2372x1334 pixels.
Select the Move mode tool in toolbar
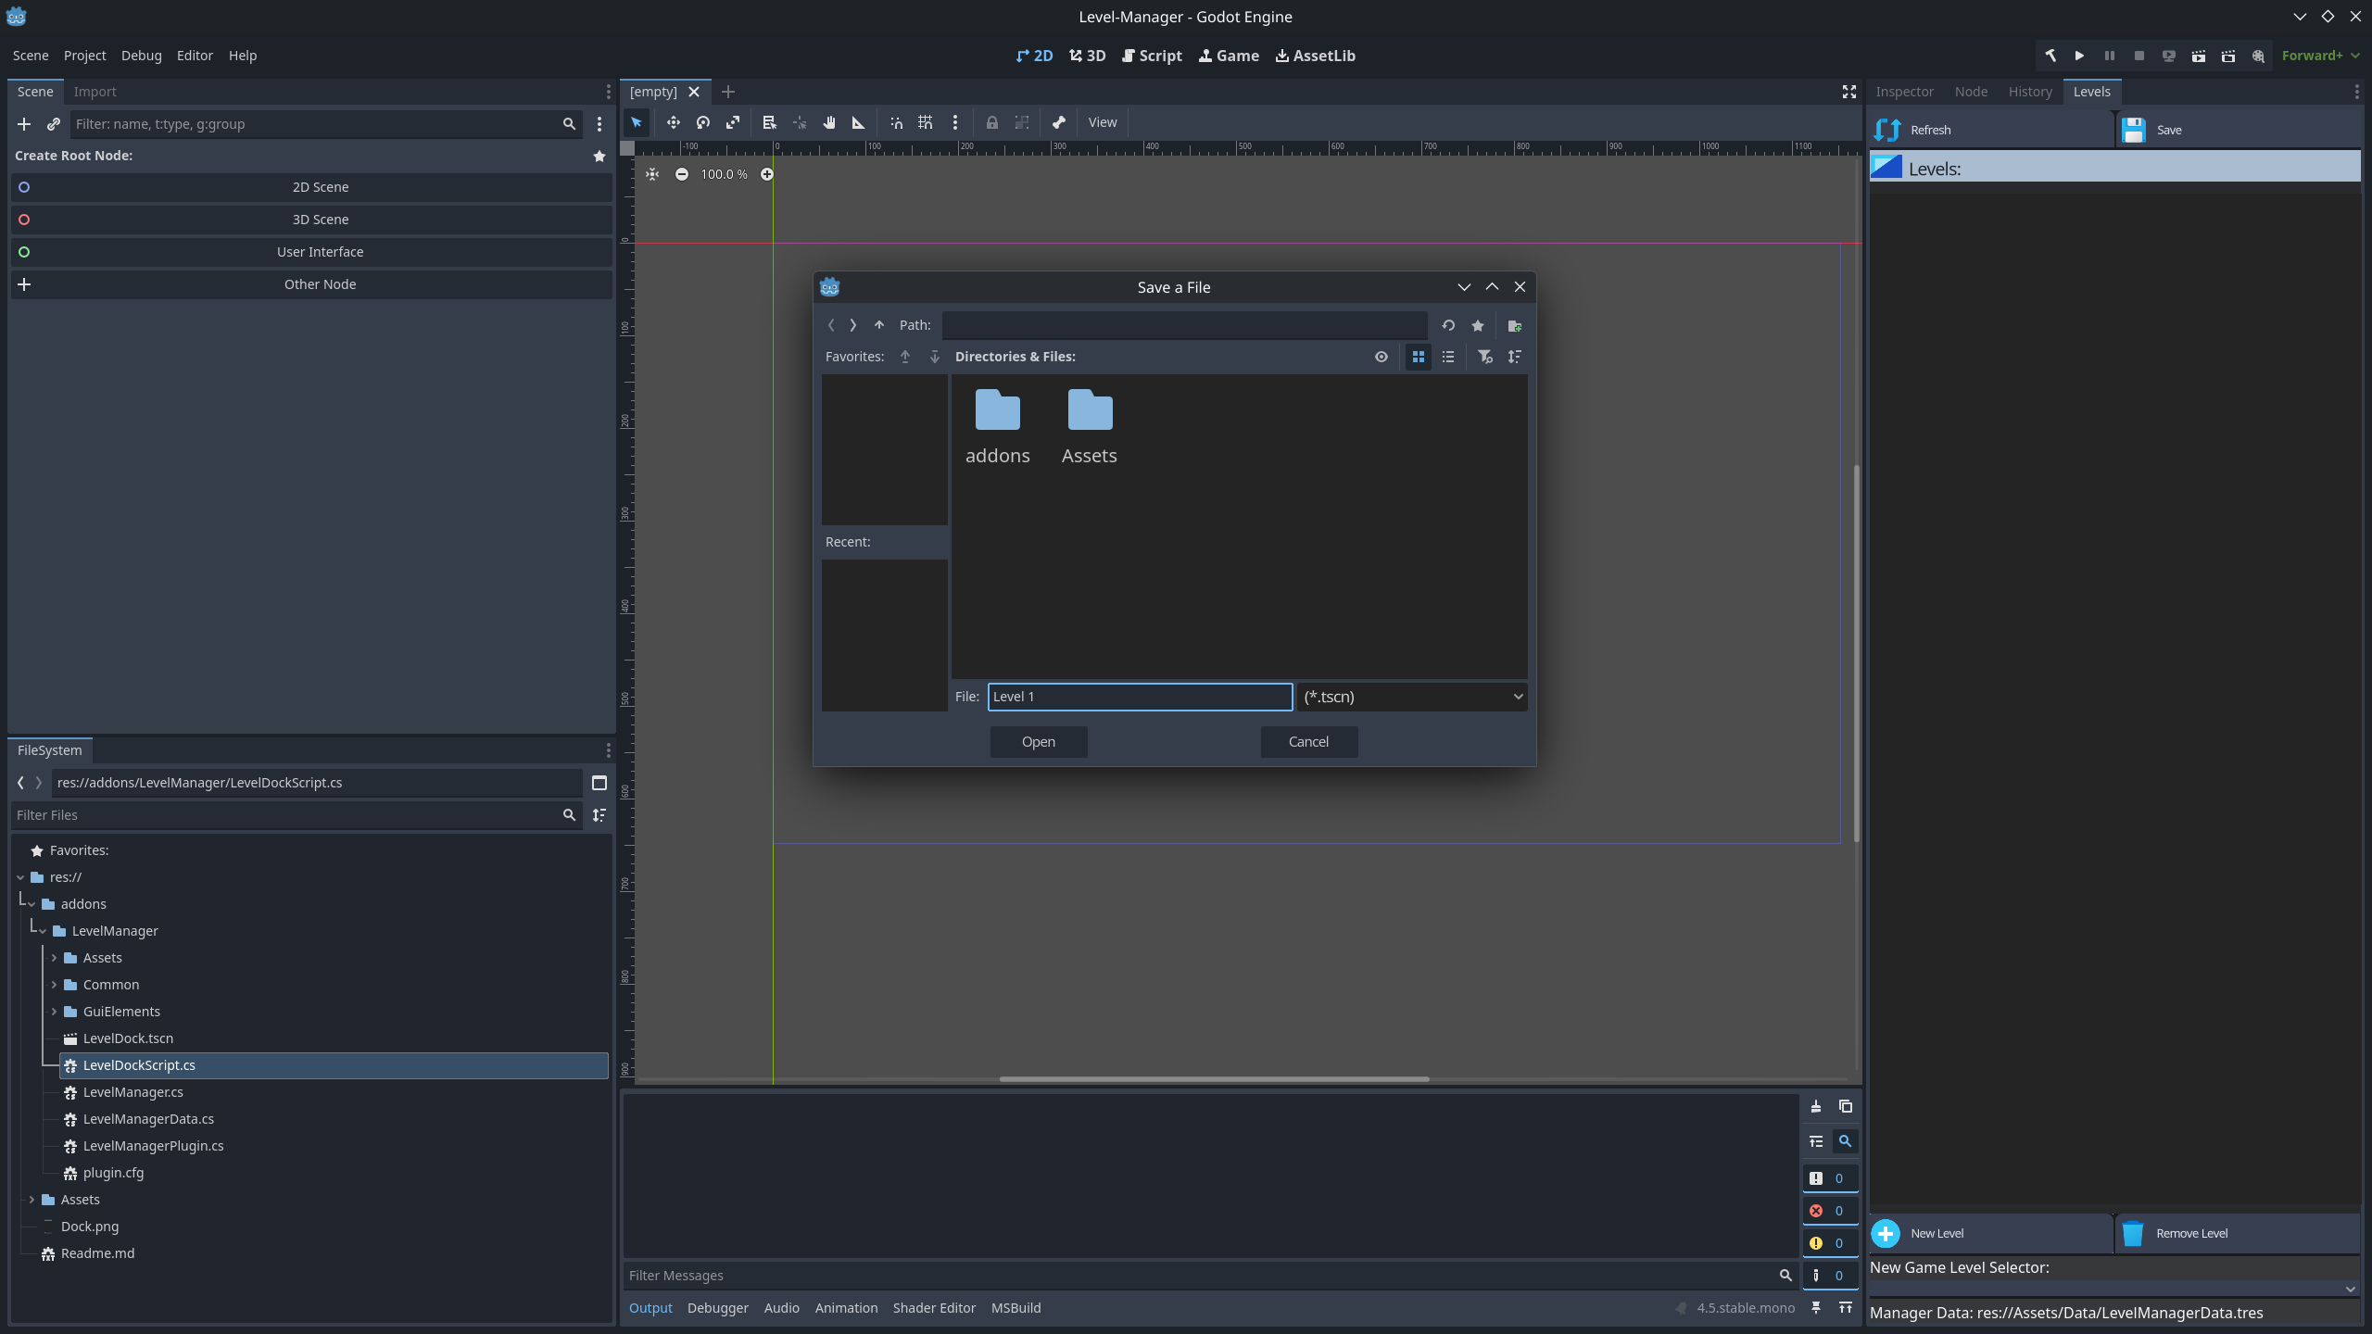673,122
